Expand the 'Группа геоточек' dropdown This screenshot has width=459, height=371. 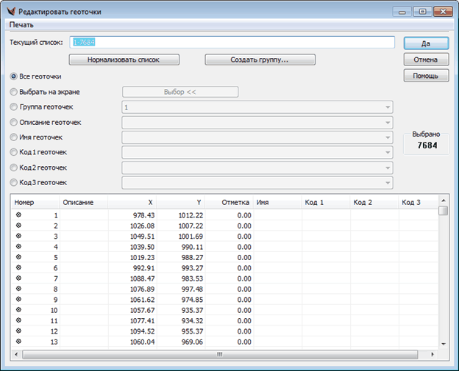(x=387, y=107)
